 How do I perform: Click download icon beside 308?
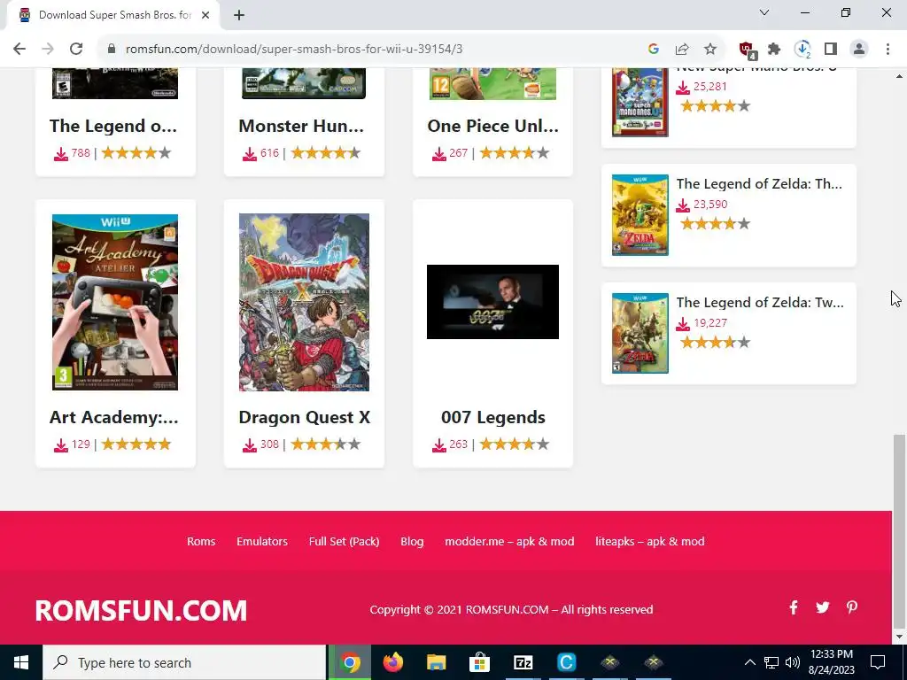coord(249,445)
